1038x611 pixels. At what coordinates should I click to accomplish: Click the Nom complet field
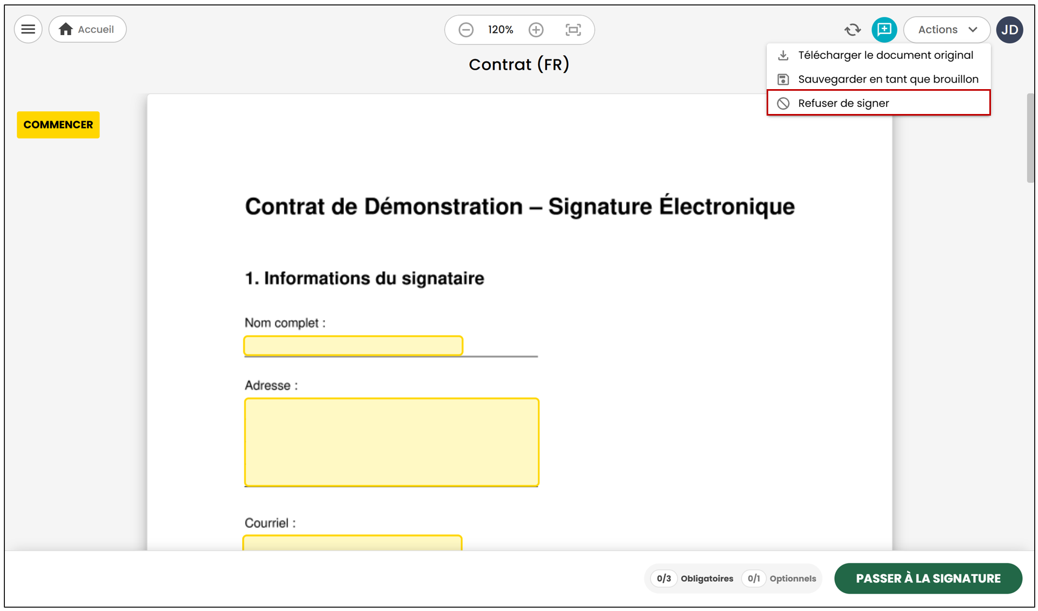coord(353,346)
